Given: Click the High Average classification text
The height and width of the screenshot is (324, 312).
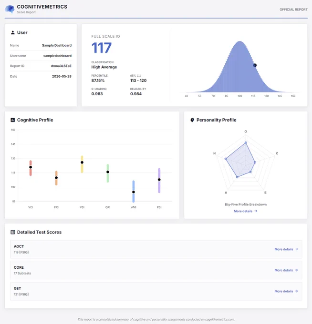Looking at the screenshot, I should [x=104, y=67].
